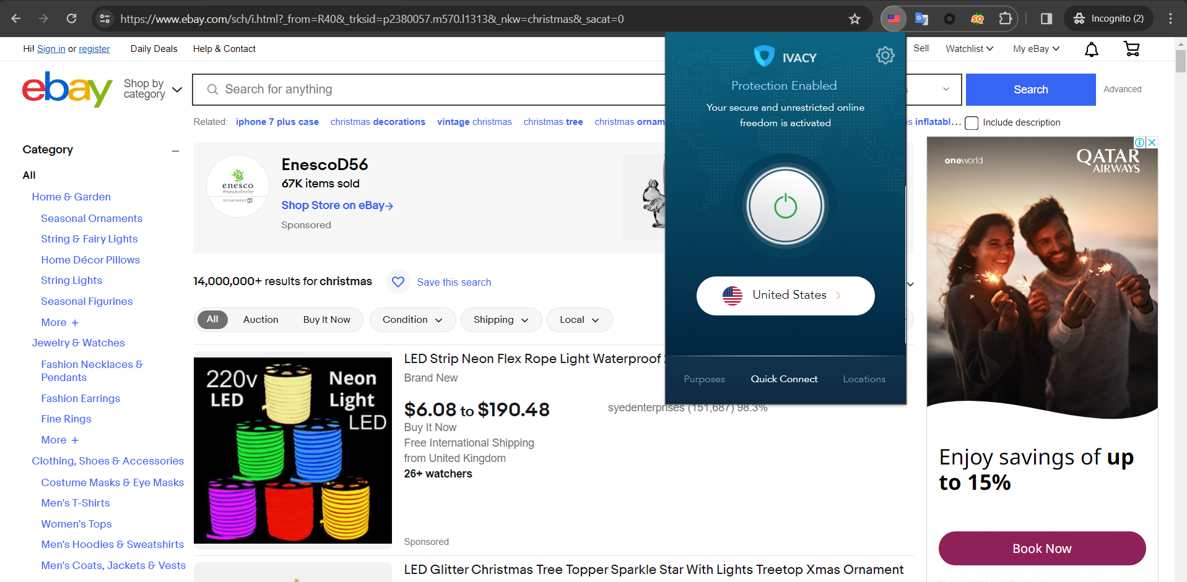Bookmark this page with star icon
The height and width of the screenshot is (582, 1187).
click(854, 19)
